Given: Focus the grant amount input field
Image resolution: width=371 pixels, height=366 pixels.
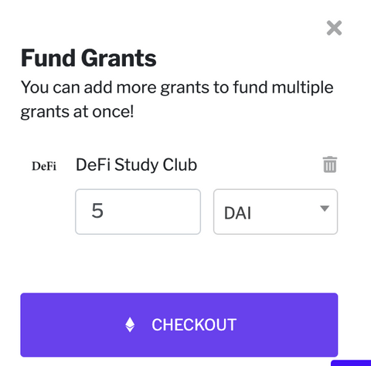Looking at the screenshot, I should (x=138, y=212).
